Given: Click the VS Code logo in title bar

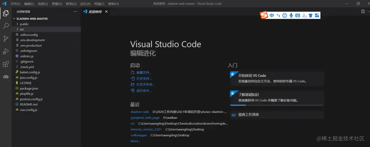Looking at the screenshot, I should coord(4,4).
